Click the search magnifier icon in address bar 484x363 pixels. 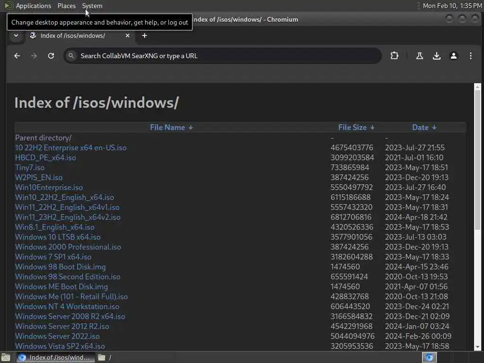pyautogui.click(x=71, y=56)
